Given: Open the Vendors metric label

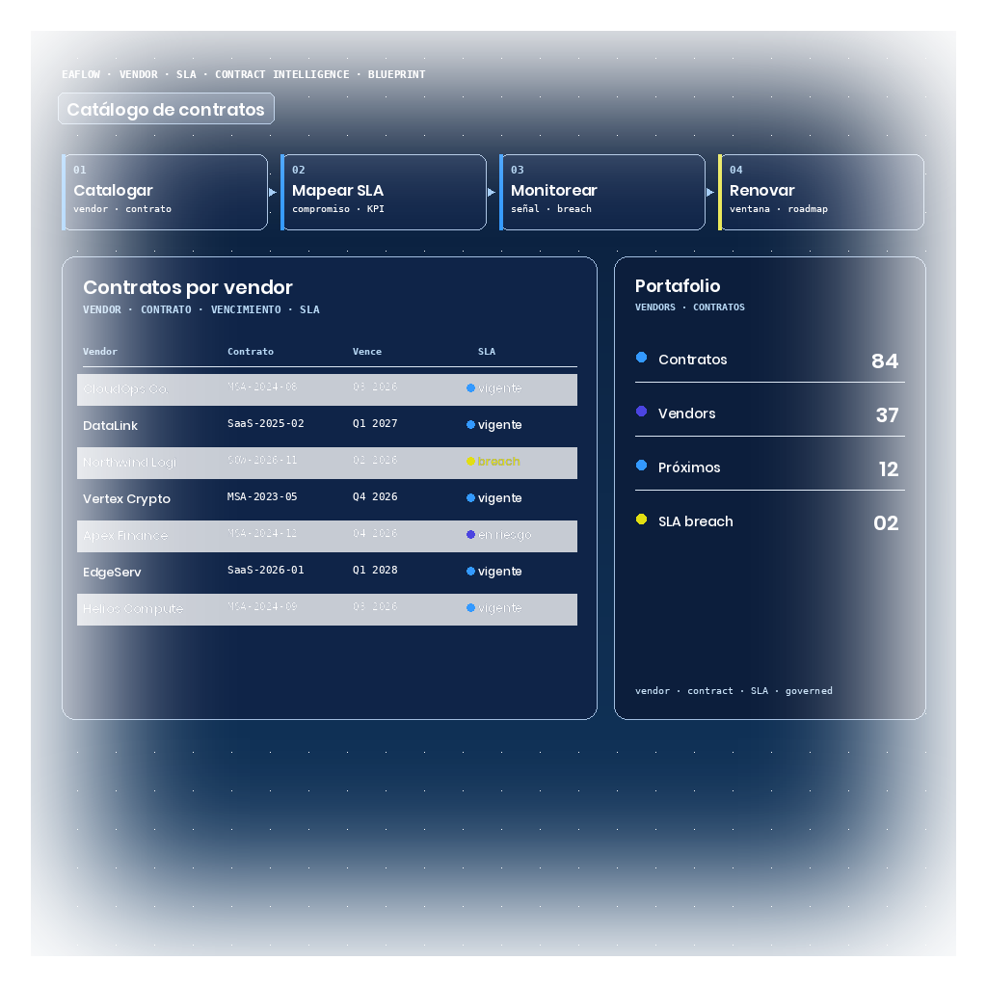Looking at the screenshot, I should 686,413.
